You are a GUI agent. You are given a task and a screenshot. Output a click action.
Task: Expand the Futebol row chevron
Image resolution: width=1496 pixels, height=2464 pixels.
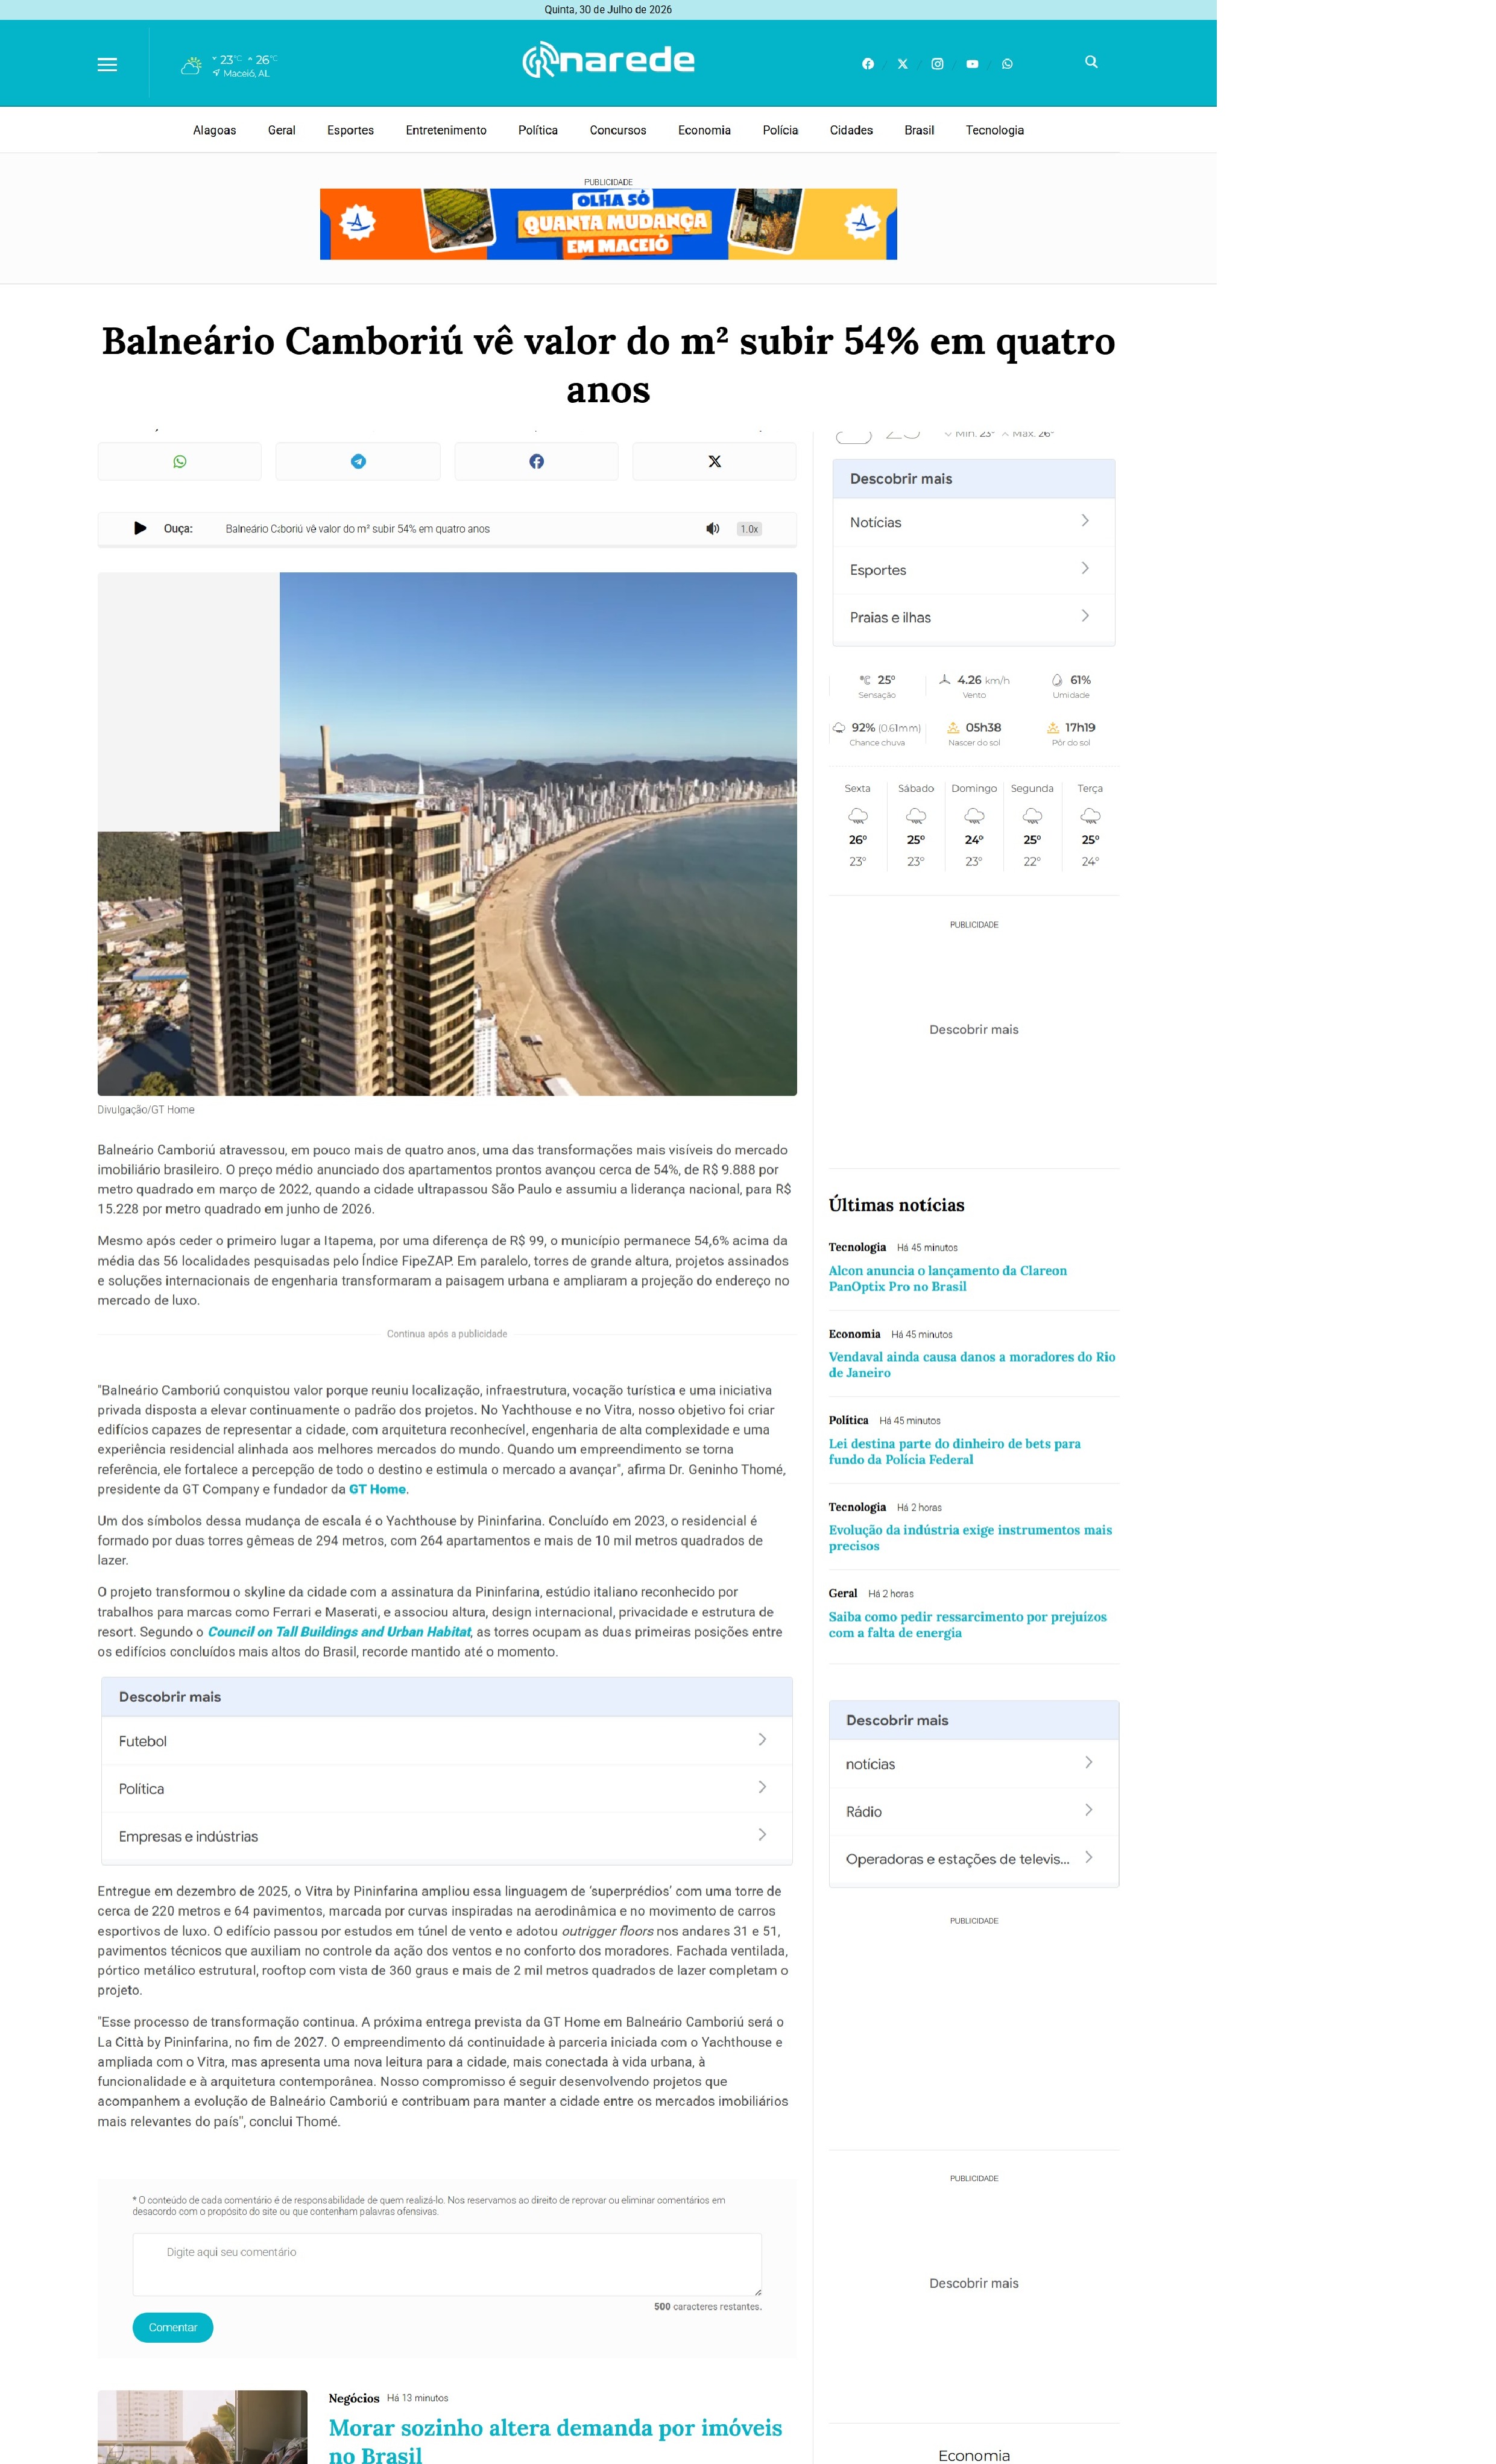click(762, 1739)
